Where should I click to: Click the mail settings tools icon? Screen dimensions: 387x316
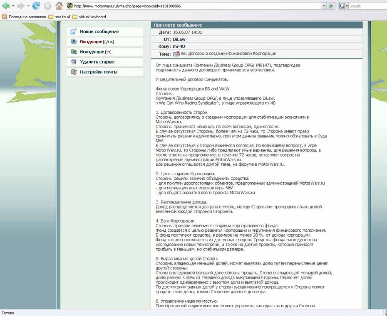74,72
